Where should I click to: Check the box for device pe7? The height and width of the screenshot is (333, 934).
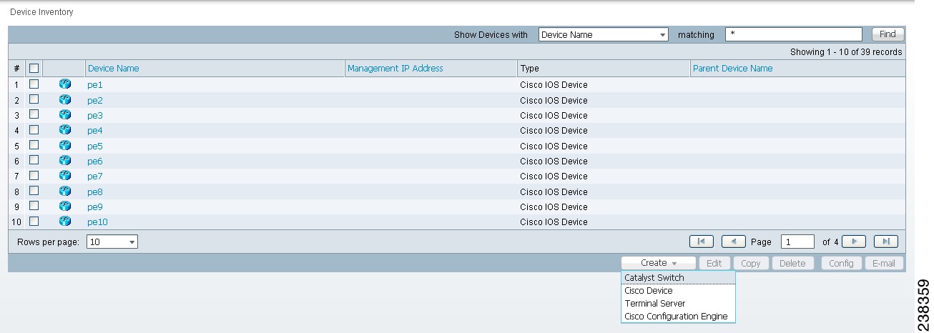click(x=34, y=176)
